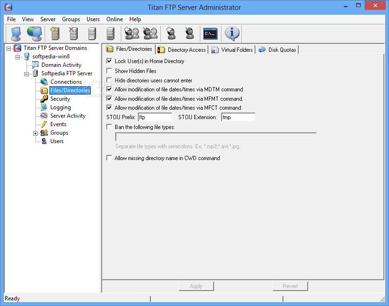Expand the Groups tree node
The image size is (389, 306).
pos(35,133)
